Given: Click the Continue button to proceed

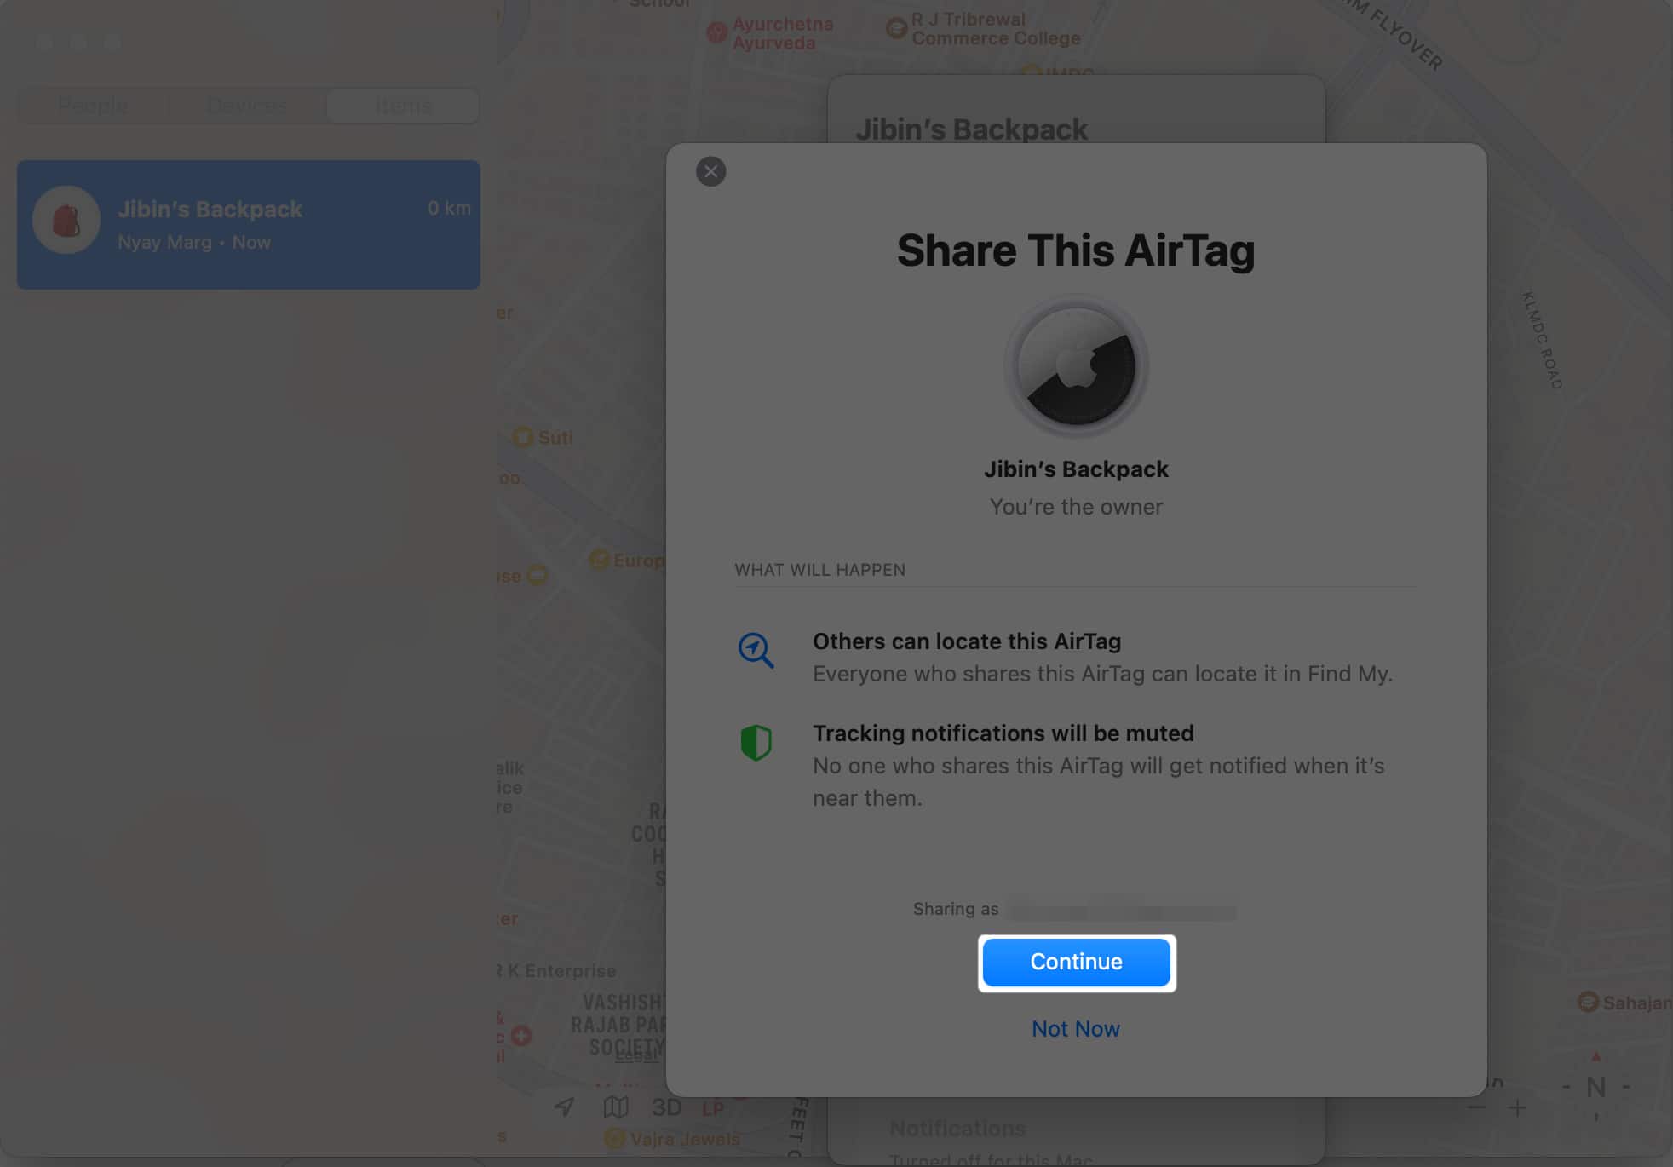Looking at the screenshot, I should [x=1076, y=961].
